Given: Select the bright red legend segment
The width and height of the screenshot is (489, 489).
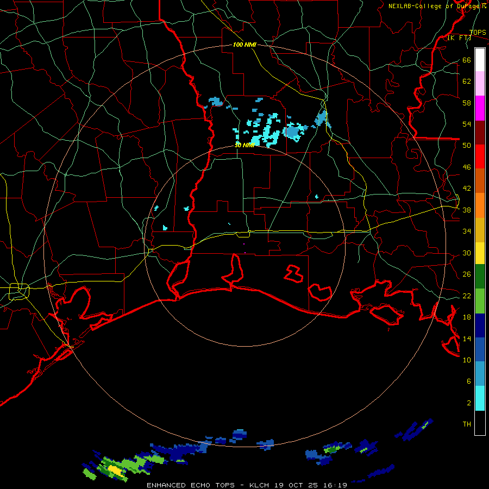Looking at the screenshot, I should pos(480,156).
